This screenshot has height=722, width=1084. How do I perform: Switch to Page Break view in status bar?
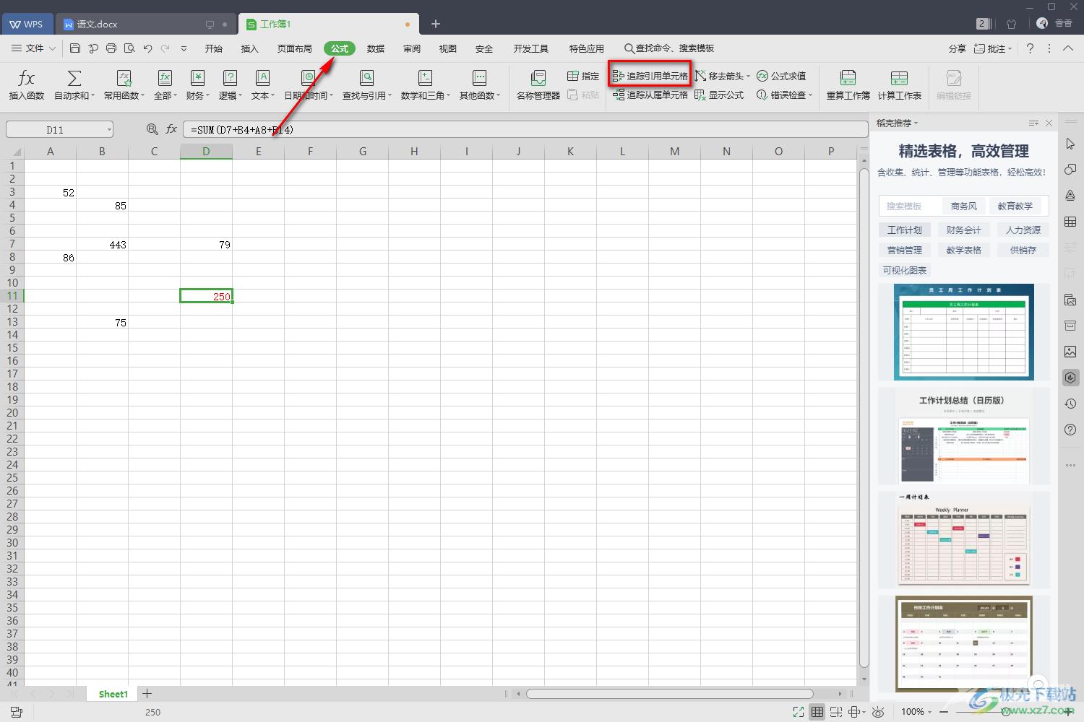tap(835, 712)
